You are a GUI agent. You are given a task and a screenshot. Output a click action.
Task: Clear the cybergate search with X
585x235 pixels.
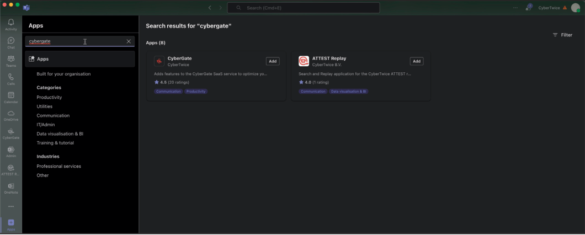(129, 41)
